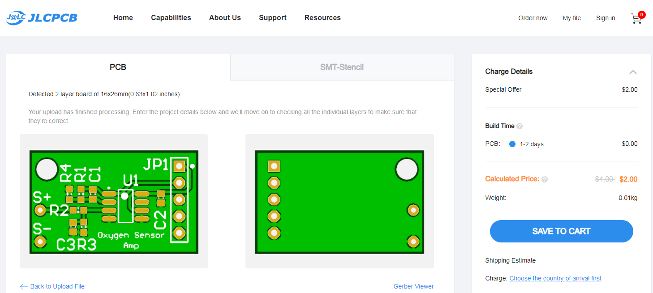
Task: Click the Build Time help icon
Action: pyautogui.click(x=520, y=126)
